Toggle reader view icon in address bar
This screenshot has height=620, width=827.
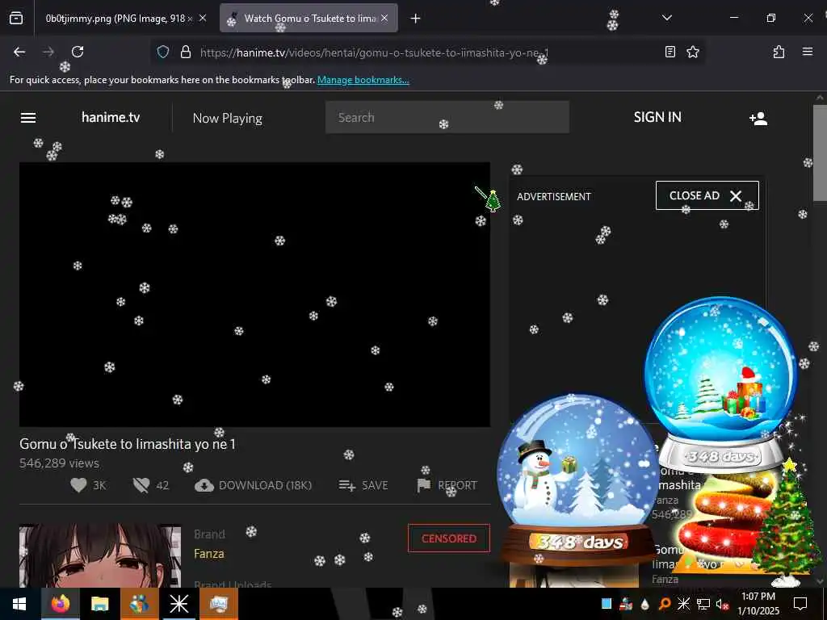670,52
